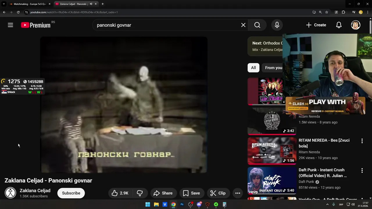Viewport: 372px width, 209px height.
Task: Clear the search box with X
Action: tap(243, 25)
